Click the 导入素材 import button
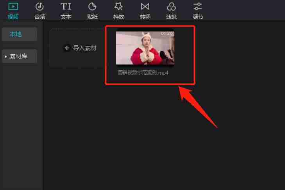This screenshot has width=285, height=190. pos(80,48)
